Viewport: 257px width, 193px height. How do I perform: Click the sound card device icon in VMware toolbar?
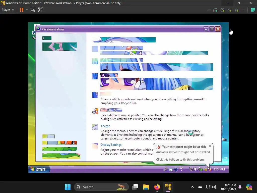(236, 10)
